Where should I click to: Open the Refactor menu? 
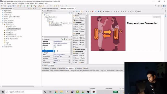point(15,4)
